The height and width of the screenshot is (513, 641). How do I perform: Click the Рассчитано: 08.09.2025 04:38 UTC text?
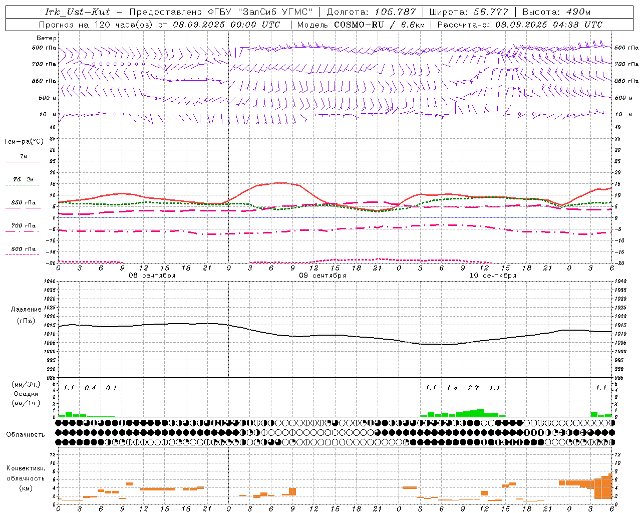point(520,25)
